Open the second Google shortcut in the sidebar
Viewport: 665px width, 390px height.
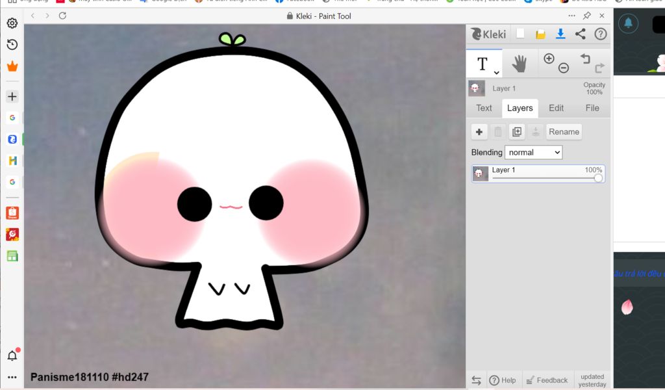(x=12, y=181)
